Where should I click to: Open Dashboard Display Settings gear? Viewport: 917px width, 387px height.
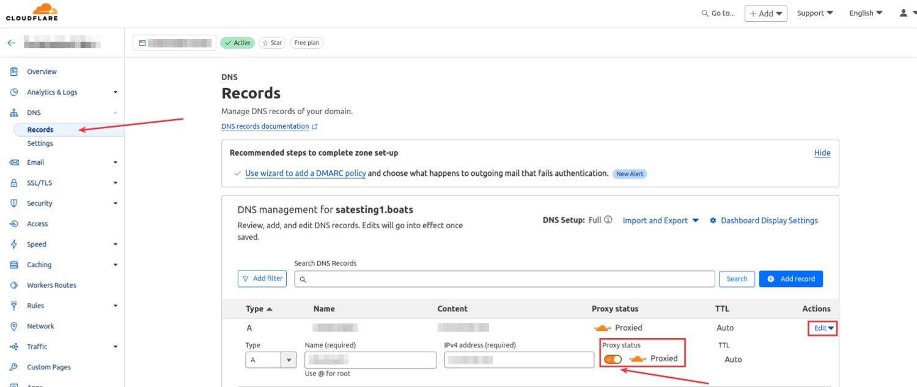713,220
